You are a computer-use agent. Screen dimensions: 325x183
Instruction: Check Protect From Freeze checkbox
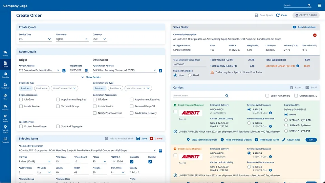click(x=21, y=126)
